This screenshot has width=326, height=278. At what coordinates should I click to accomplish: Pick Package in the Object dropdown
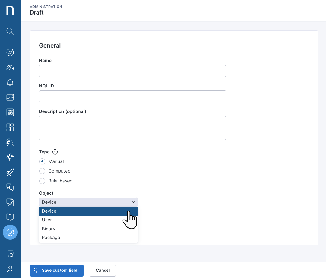pyautogui.click(x=51, y=238)
